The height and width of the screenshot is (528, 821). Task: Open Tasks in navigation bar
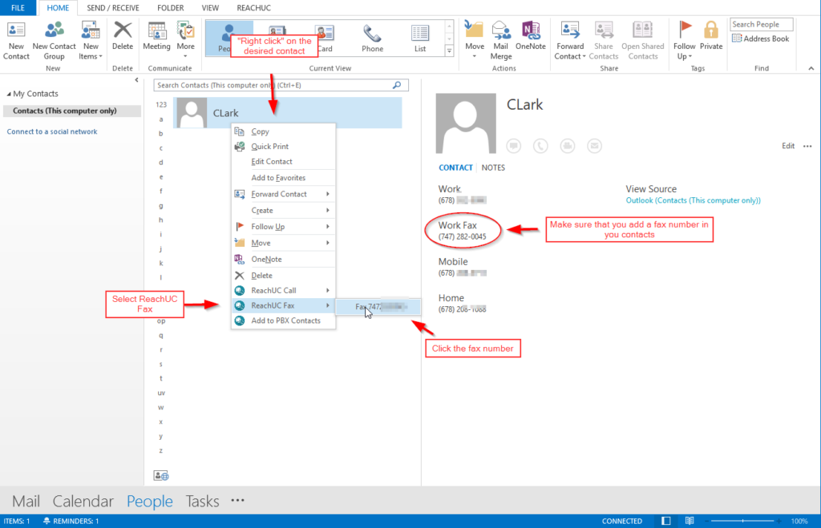[202, 502]
